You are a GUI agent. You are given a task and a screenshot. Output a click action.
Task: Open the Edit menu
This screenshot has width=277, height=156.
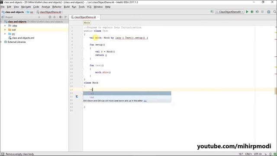[x=9, y=7]
